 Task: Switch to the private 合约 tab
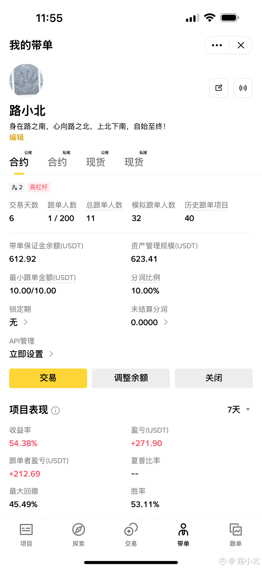57,162
